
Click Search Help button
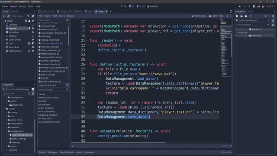(216, 16)
